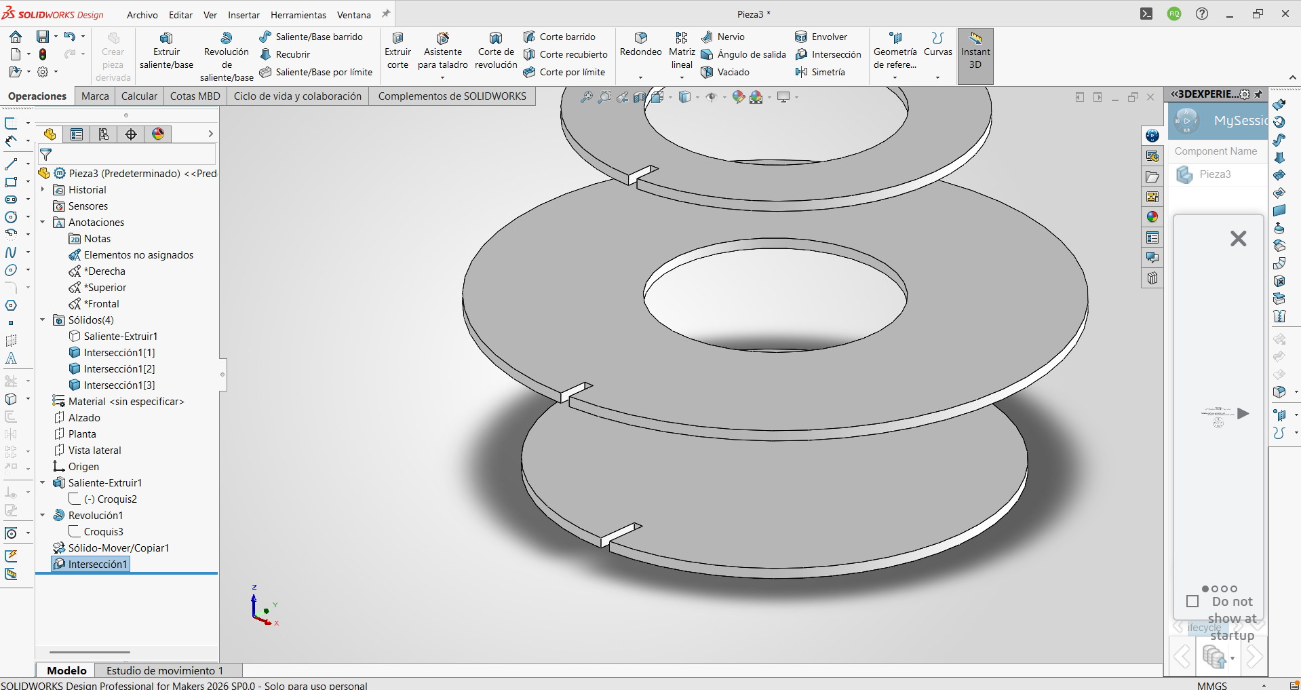The height and width of the screenshot is (690, 1301).
Task: Collapse the Sólidos(4) folder
Action: [x=42, y=320]
